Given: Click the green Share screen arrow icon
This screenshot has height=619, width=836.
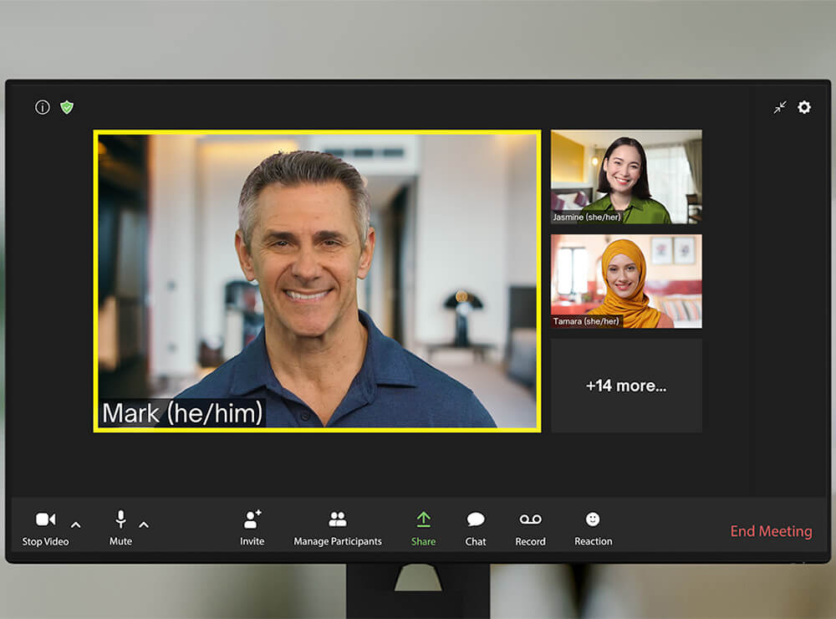Looking at the screenshot, I should pyautogui.click(x=423, y=519).
